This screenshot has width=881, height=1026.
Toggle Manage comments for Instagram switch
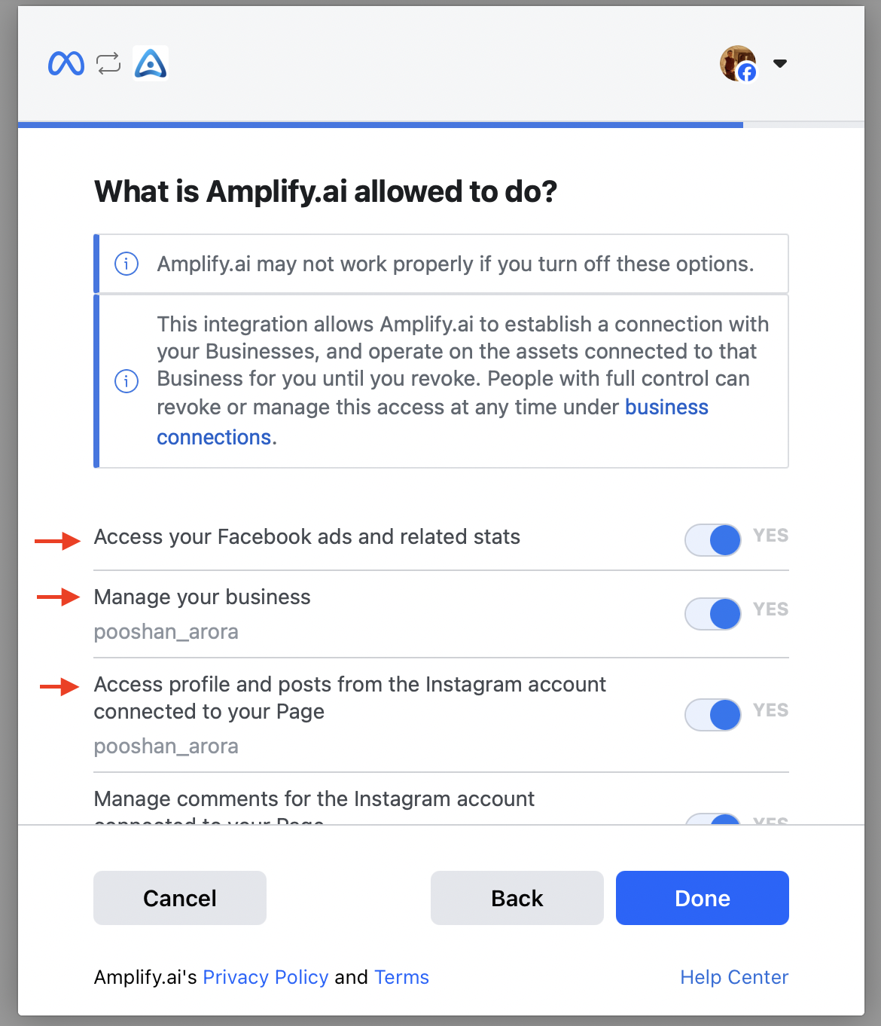[712, 819]
